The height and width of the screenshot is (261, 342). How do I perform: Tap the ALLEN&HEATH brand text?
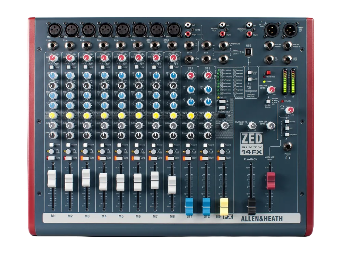coord(262,219)
